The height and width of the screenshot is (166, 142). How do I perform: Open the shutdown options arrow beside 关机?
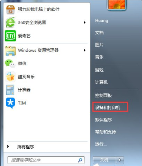(x=120, y=160)
